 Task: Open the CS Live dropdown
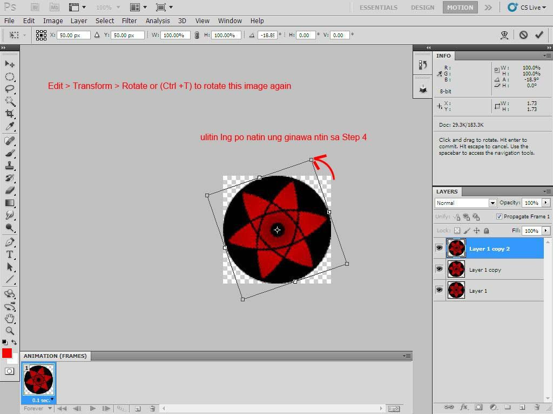(x=527, y=8)
